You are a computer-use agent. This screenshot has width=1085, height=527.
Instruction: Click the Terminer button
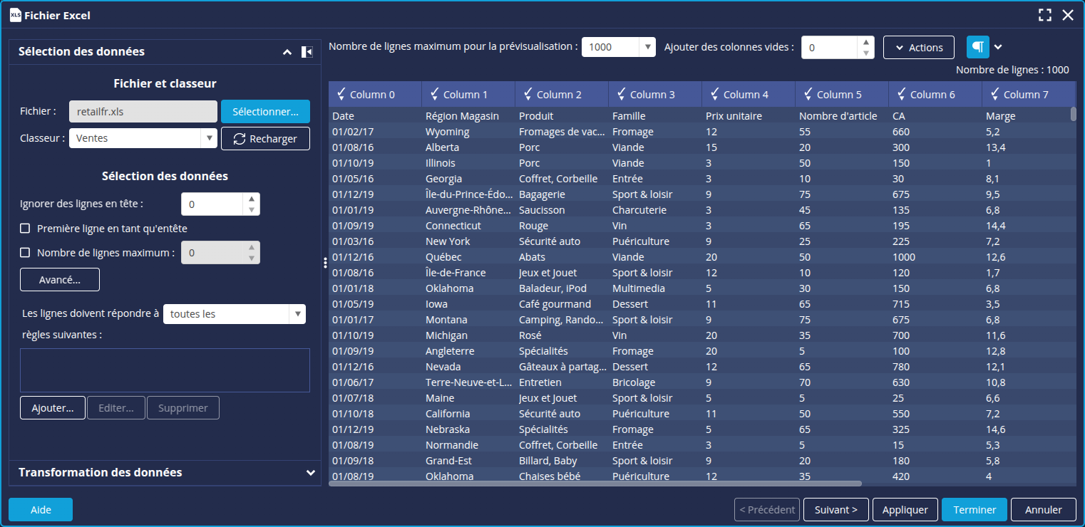pyautogui.click(x=974, y=510)
